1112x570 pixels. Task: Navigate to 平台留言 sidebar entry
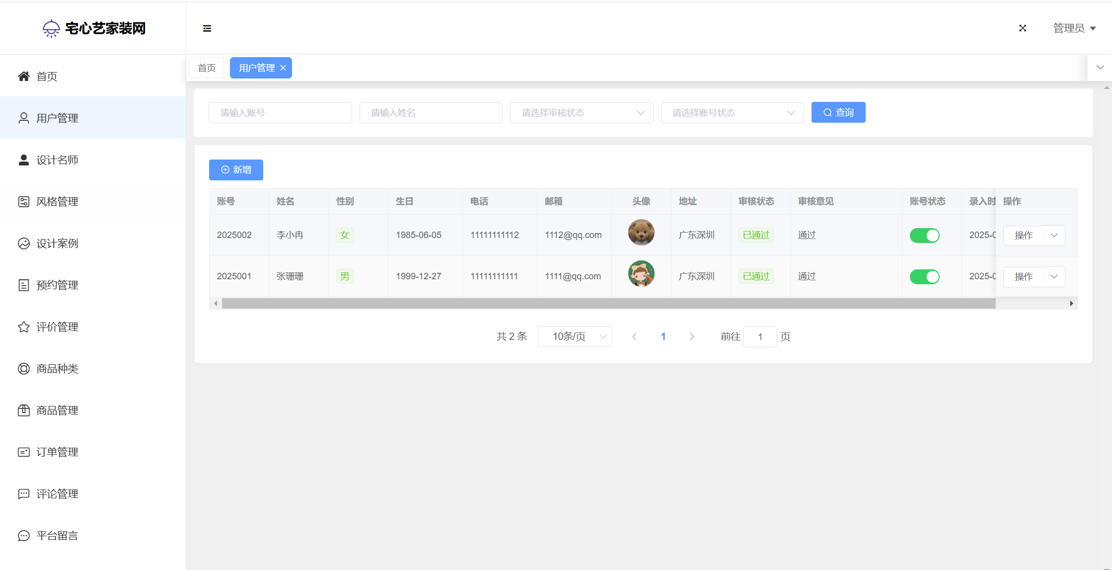57,536
